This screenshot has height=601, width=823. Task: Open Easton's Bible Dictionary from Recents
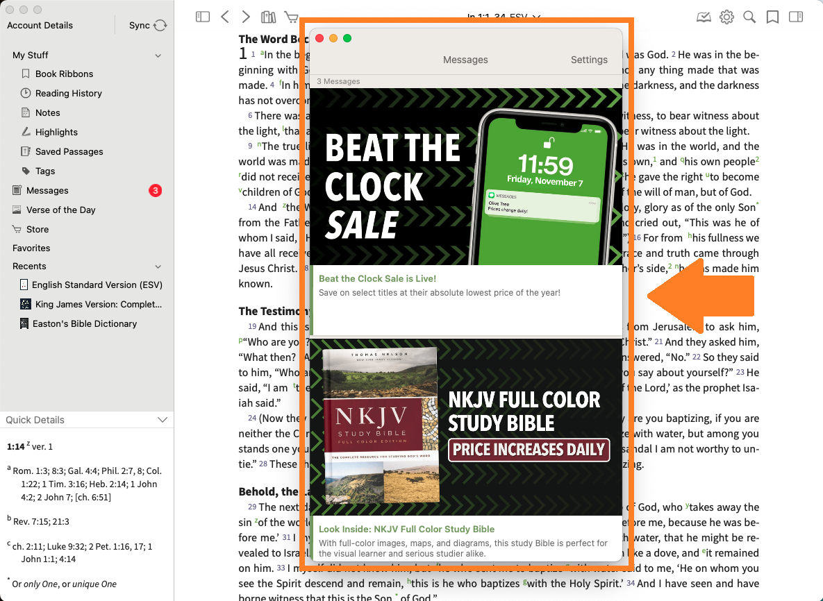point(85,323)
